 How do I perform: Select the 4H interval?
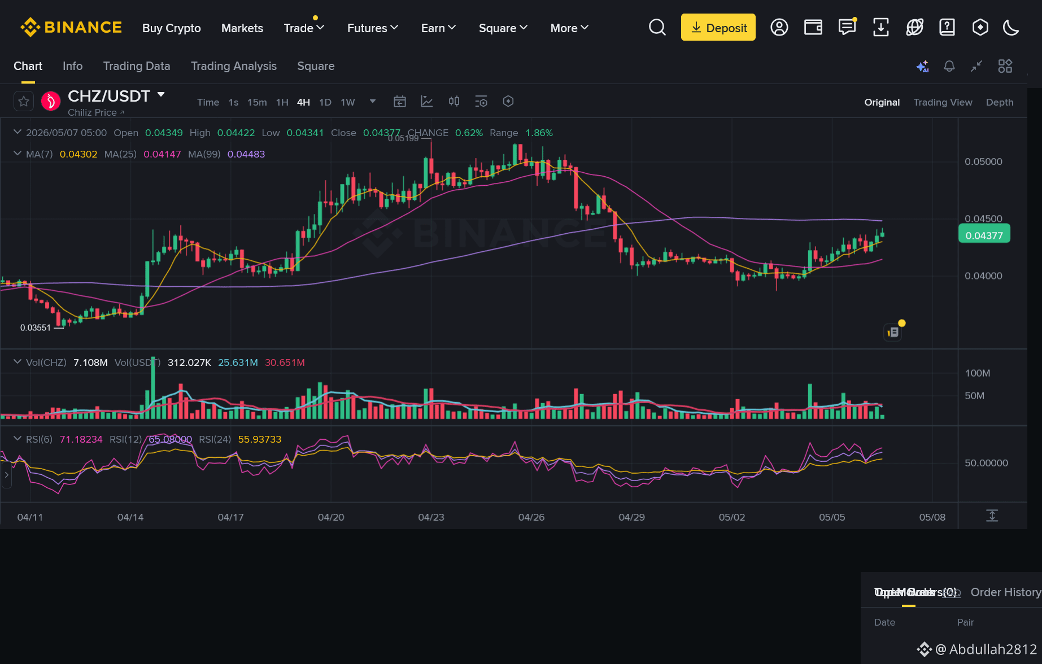[304, 102]
